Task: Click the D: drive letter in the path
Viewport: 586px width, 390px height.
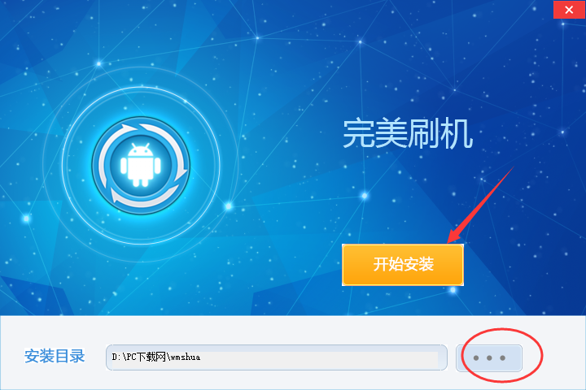Action: pyautogui.click(x=116, y=357)
